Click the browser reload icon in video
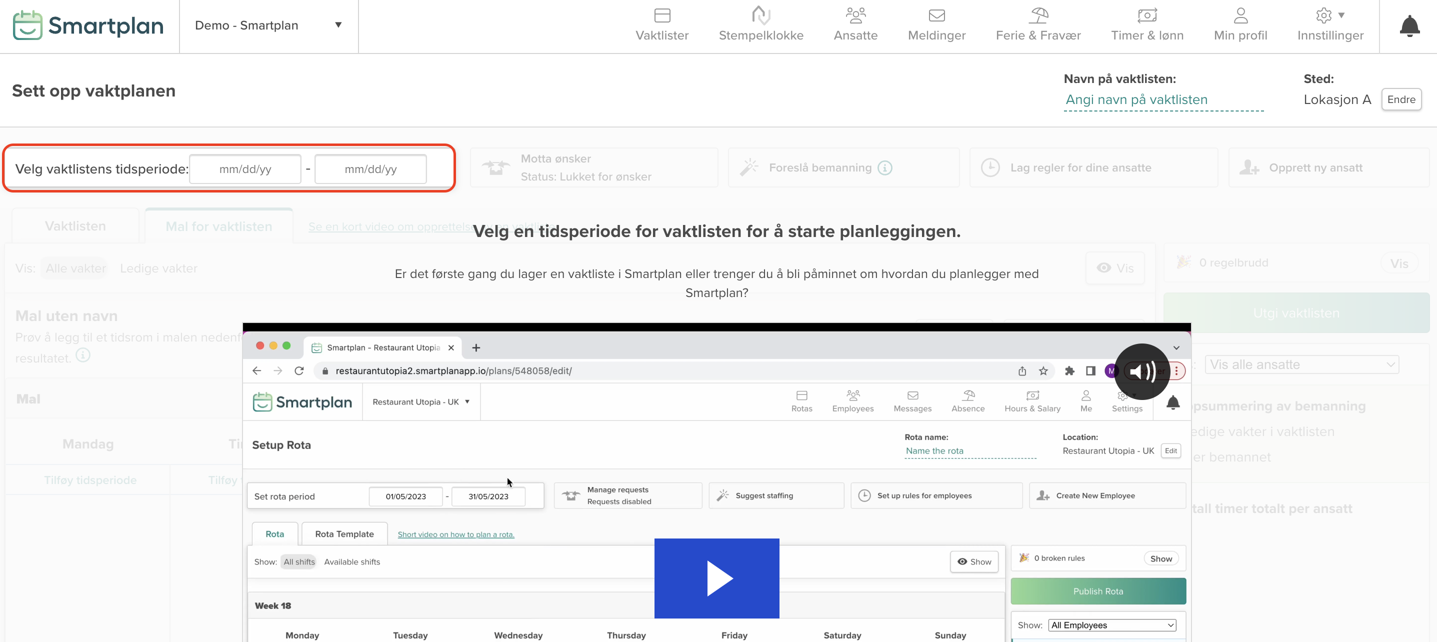Image resolution: width=1437 pixels, height=642 pixels. coord(299,370)
